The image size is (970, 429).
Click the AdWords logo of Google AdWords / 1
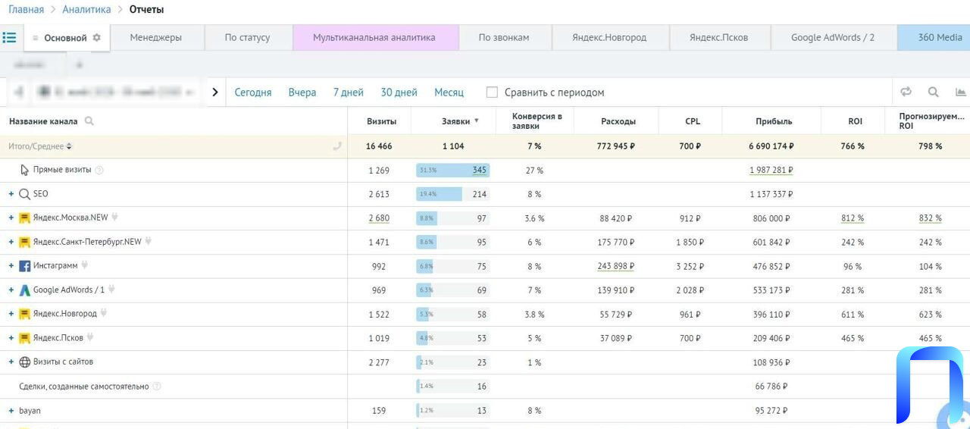tap(24, 290)
